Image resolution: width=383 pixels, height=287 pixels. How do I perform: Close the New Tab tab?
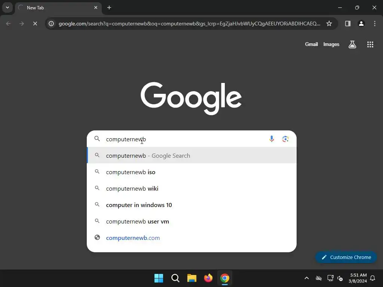point(96,7)
